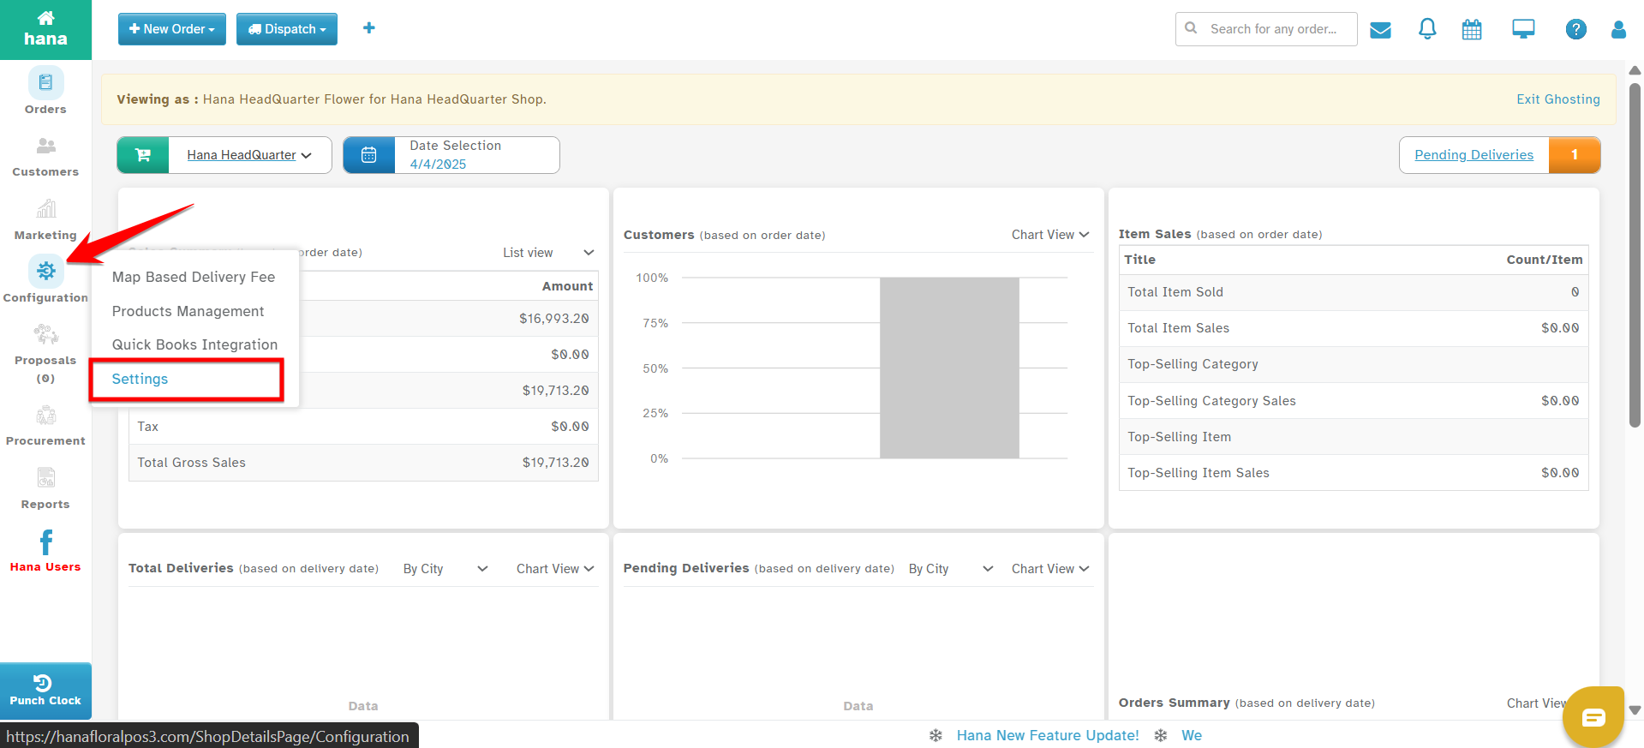This screenshot has width=1644, height=748.
Task: Open the Hana Users Facebook icon
Action: [x=45, y=542]
